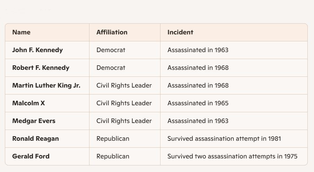The image size is (314, 172).
Task: Click the Gerald Ford name cell
Action: (31, 156)
